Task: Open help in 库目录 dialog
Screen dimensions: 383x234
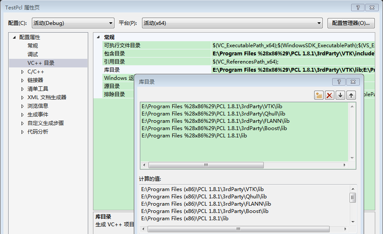Action: click(339, 82)
